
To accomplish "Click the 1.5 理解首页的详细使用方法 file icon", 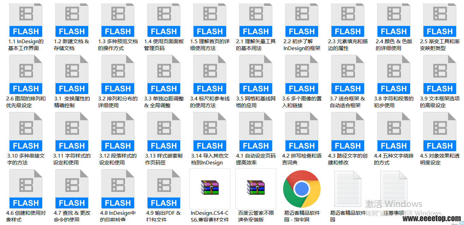I will coord(210,20).
